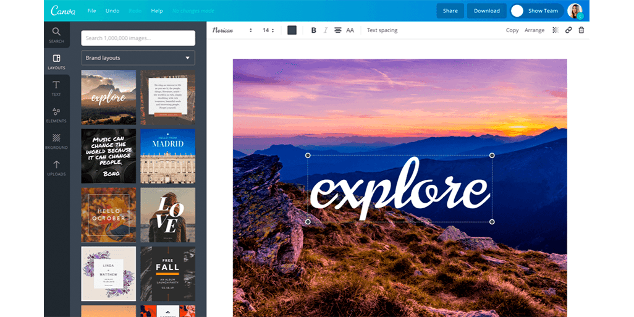Click the Download button

click(x=487, y=11)
